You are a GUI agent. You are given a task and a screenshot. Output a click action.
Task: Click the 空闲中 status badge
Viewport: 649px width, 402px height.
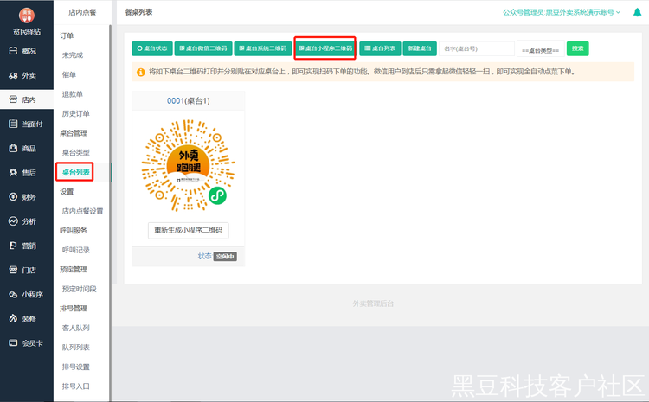(x=225, y=257)
